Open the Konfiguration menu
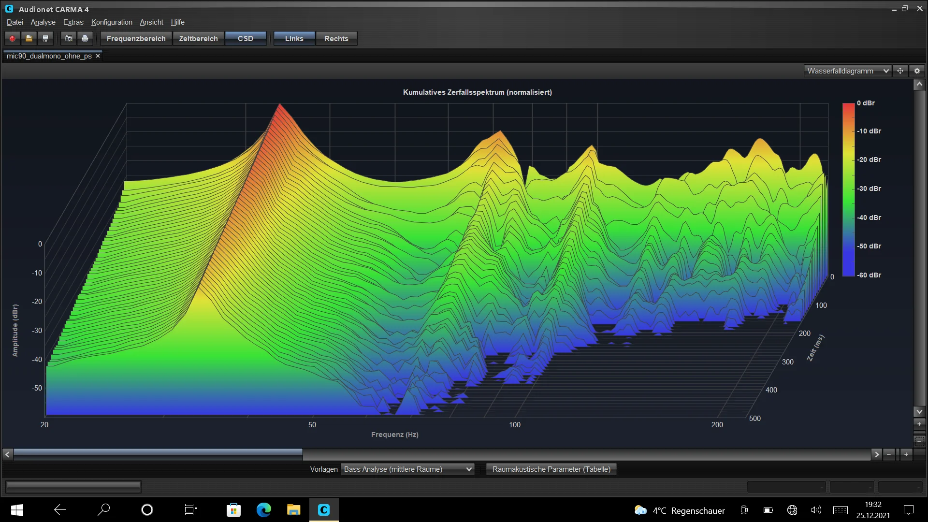The image size is (928, 522). [112, 22]
